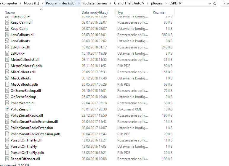The height and width of the screenshot is (166, 229).
Task: Go to Grand Theft Auto V breadcrumb
Action: (129, 3)
